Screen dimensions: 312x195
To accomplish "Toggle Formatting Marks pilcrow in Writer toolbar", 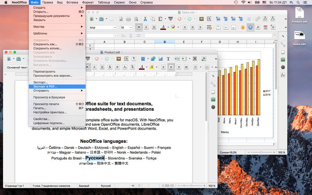I will click(134, 58).
